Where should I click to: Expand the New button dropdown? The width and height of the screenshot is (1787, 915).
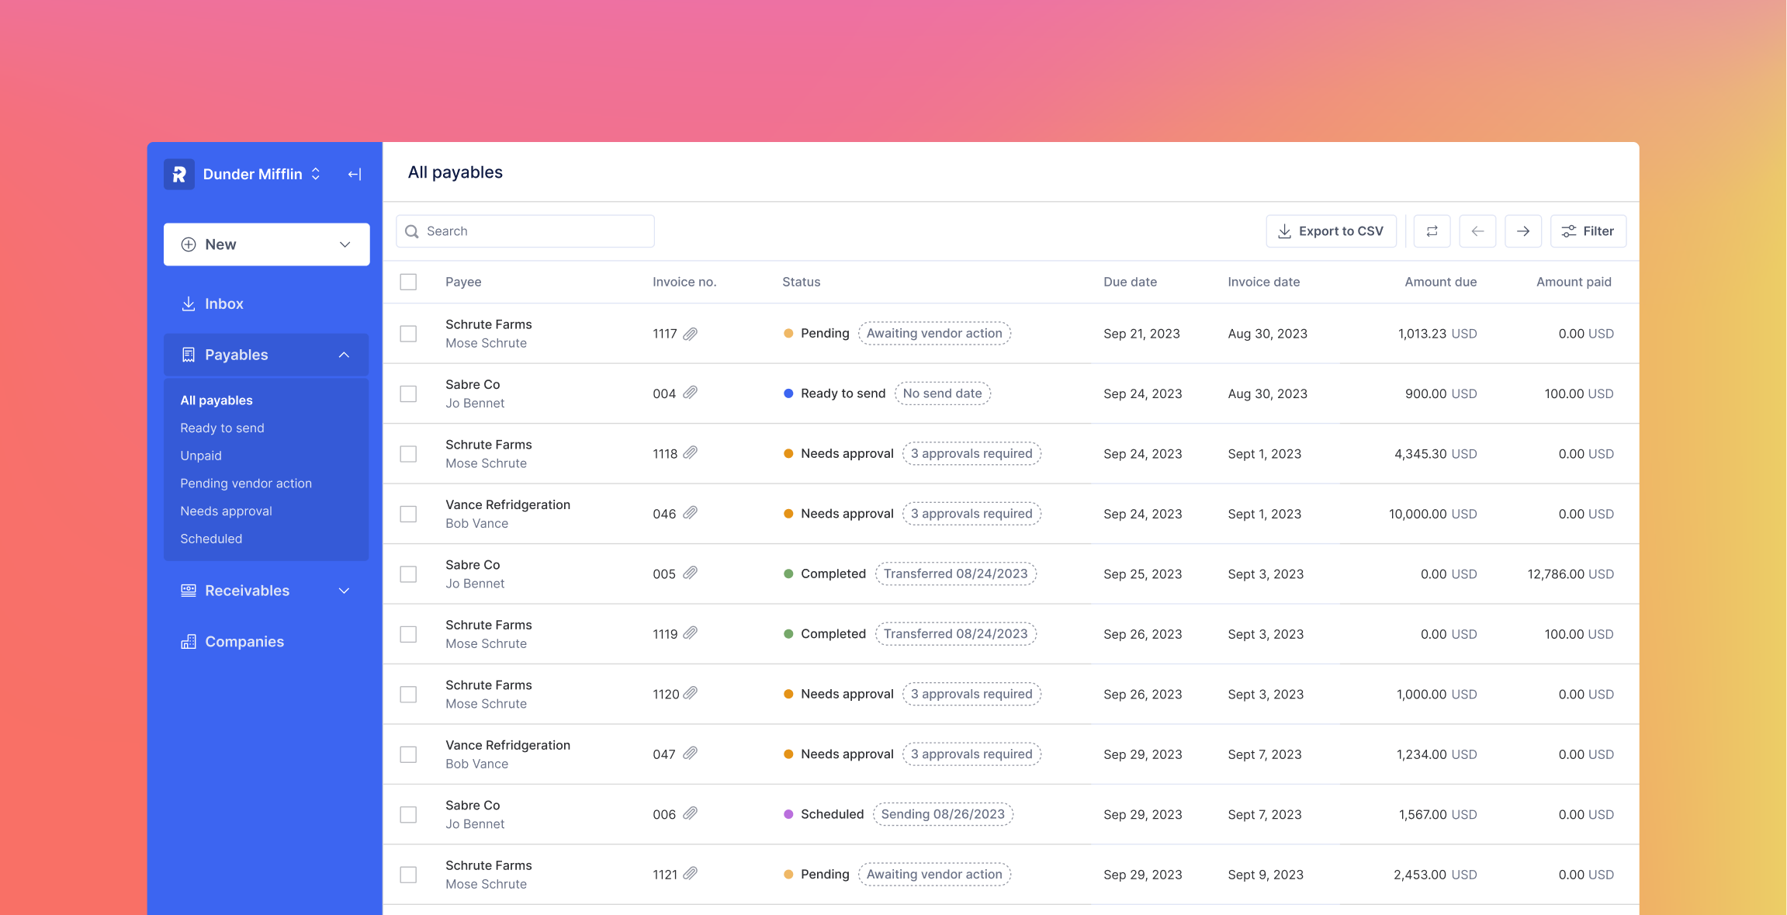pyautogui.click(x=345, y=244)
